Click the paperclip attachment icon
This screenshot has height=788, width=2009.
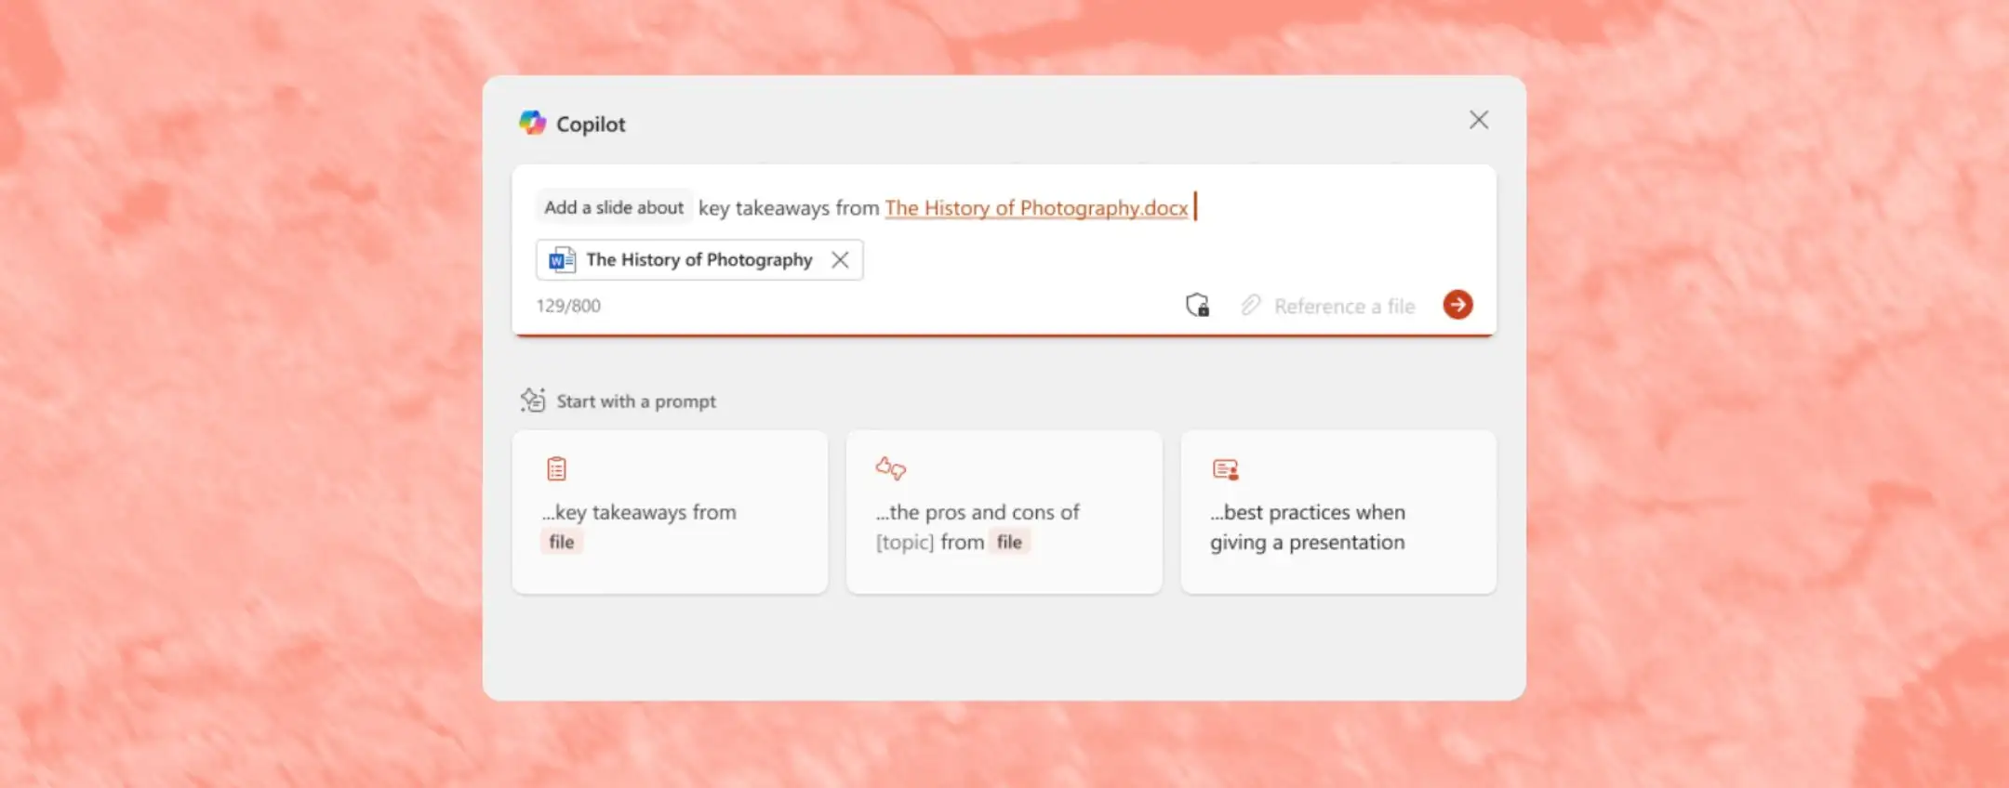(1250, 306)
